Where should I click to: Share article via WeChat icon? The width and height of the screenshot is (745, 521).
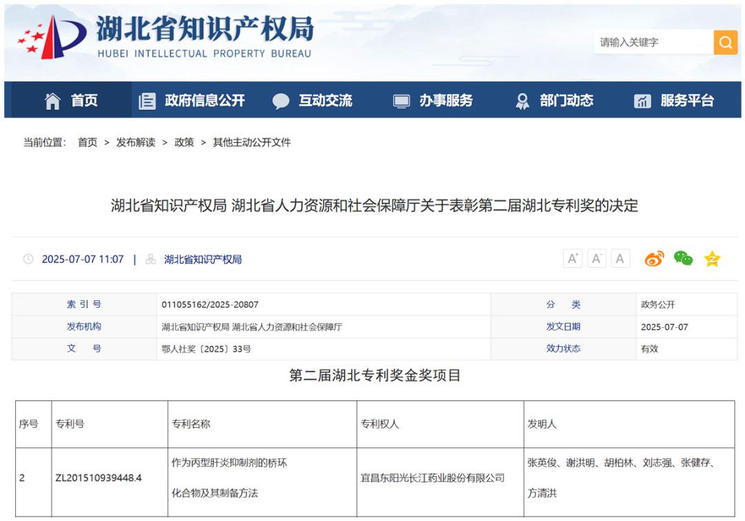pyautogui.click(x=683, y=259)
